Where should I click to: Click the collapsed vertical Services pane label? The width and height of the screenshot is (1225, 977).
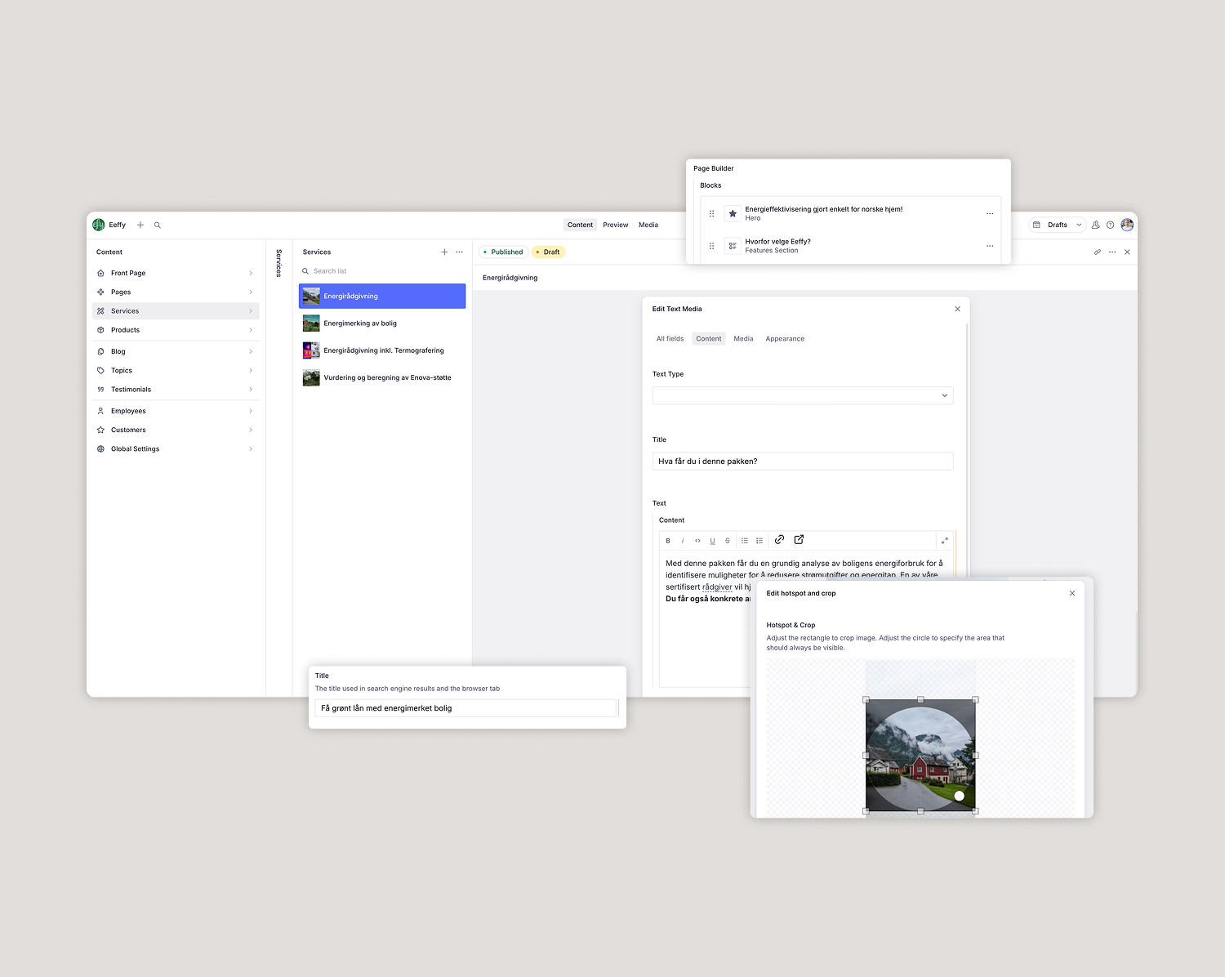click(x=279, y=263)
